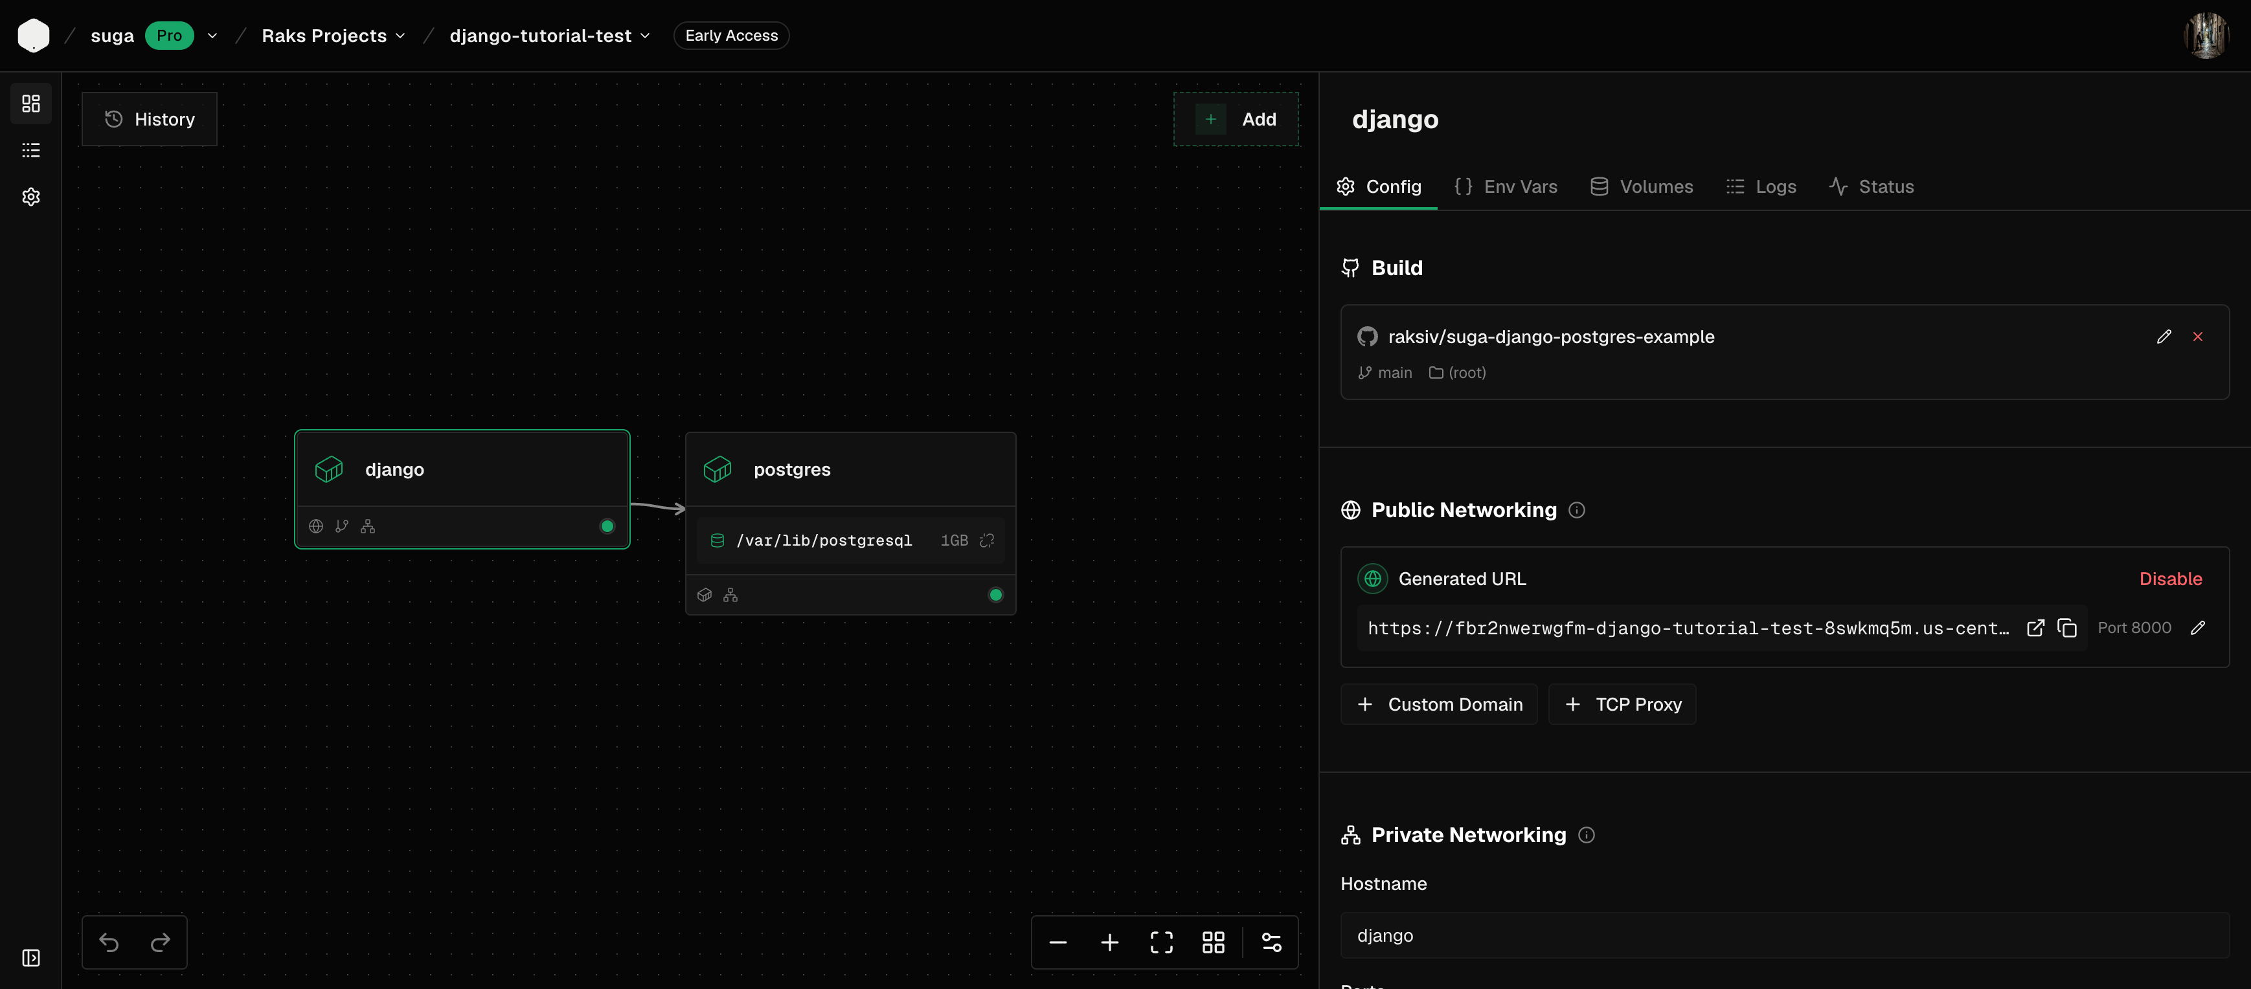2251x989 pixels.
Task: Click the postgres node network icon
Action: pos(730,595)
